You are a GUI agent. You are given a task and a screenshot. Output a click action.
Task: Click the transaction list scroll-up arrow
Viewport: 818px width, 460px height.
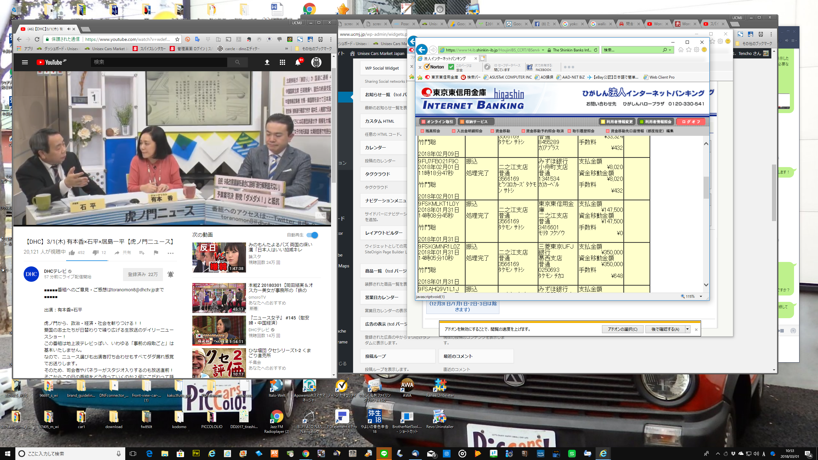[706, 144]
